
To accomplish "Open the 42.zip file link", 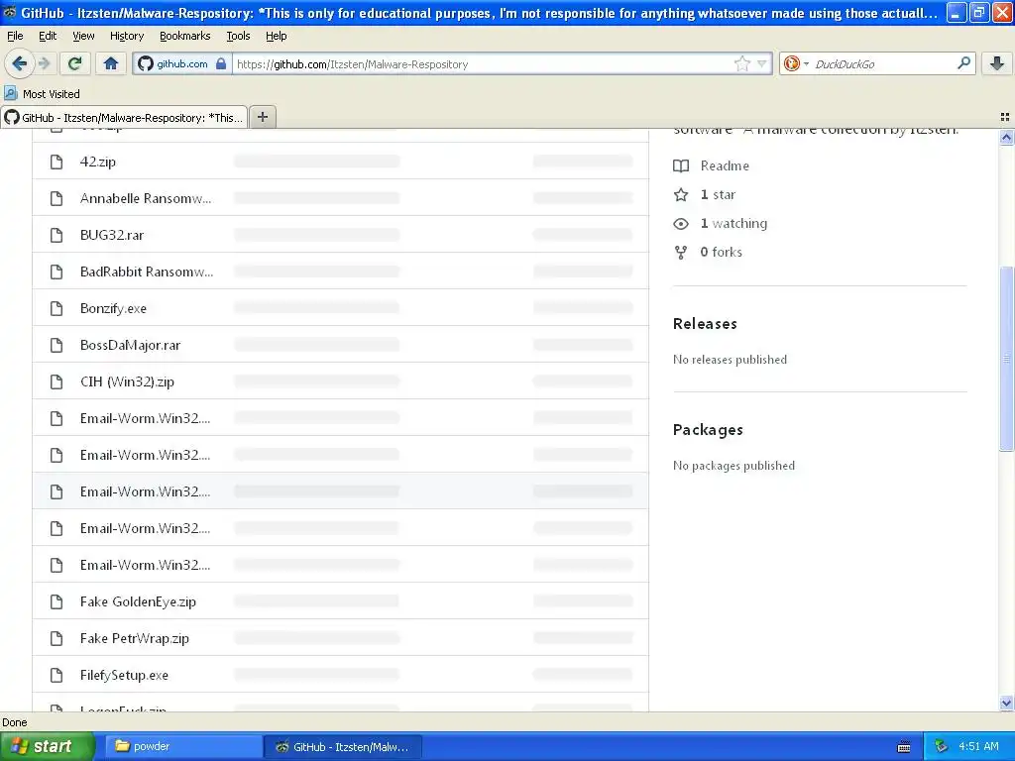I will point(98,162).
